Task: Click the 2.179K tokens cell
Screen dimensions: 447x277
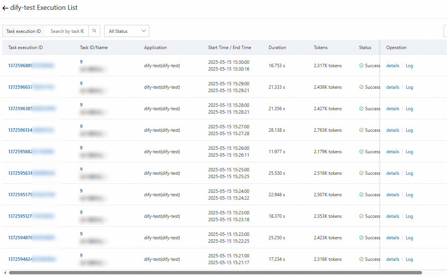Action: pos(327,152)
